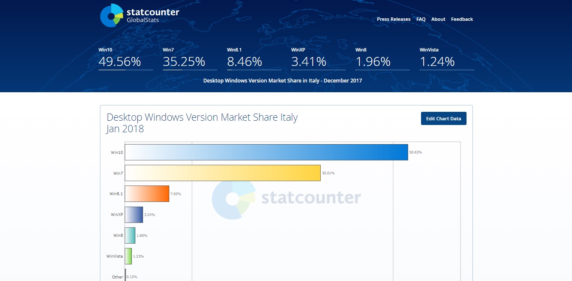This screenshot has width=572, height=281.
Task: Select the Win7 35.25% header stat
Action: [x=190, y=59]
